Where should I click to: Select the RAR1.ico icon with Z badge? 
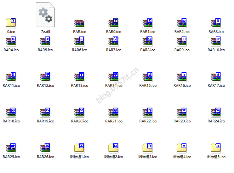tap(148, 23)
